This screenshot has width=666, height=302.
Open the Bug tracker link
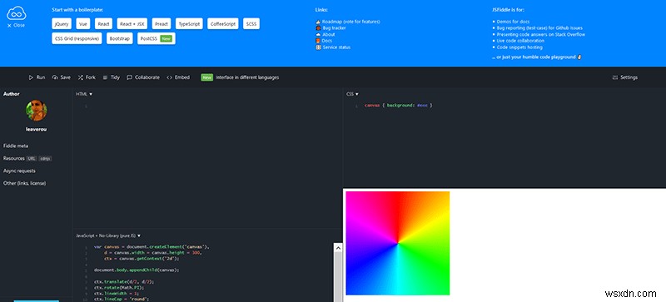tap(335, 28)
